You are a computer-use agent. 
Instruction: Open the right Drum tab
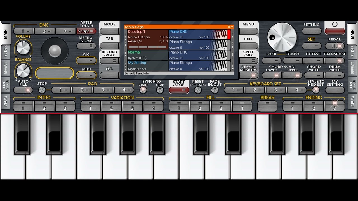point(352,102)
